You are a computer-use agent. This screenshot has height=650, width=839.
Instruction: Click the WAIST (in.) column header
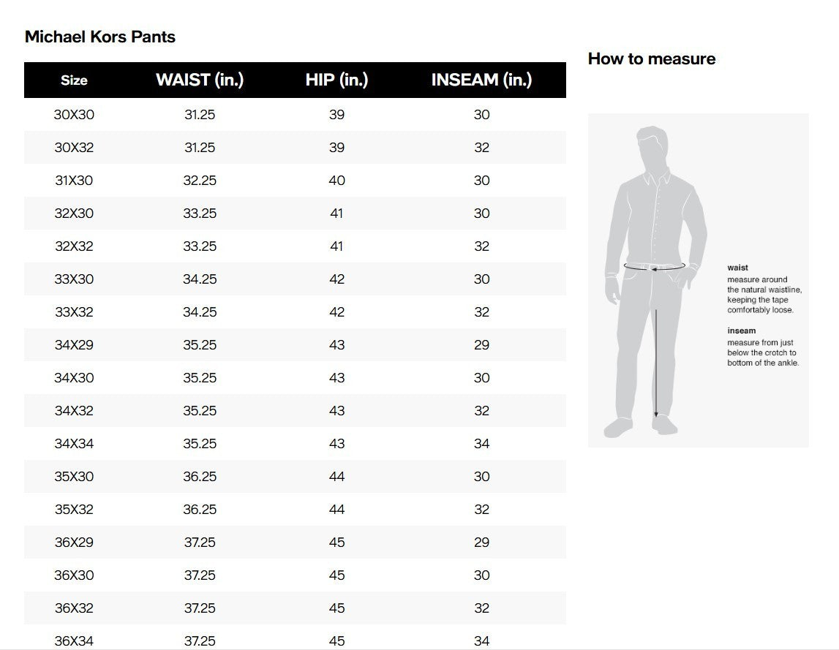pyautogui.click(x=200, y=80)
